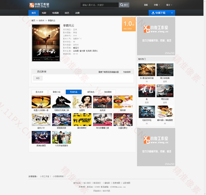Open the 拳霸风云 movie poster
The height and width of the screenshot is (195, 206).
click(x=46, y=43)
